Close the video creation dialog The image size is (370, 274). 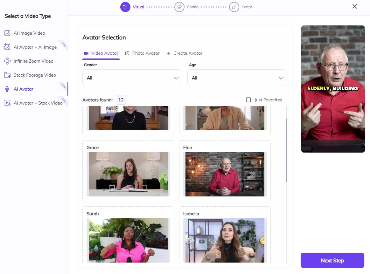(x=355, y=6)
